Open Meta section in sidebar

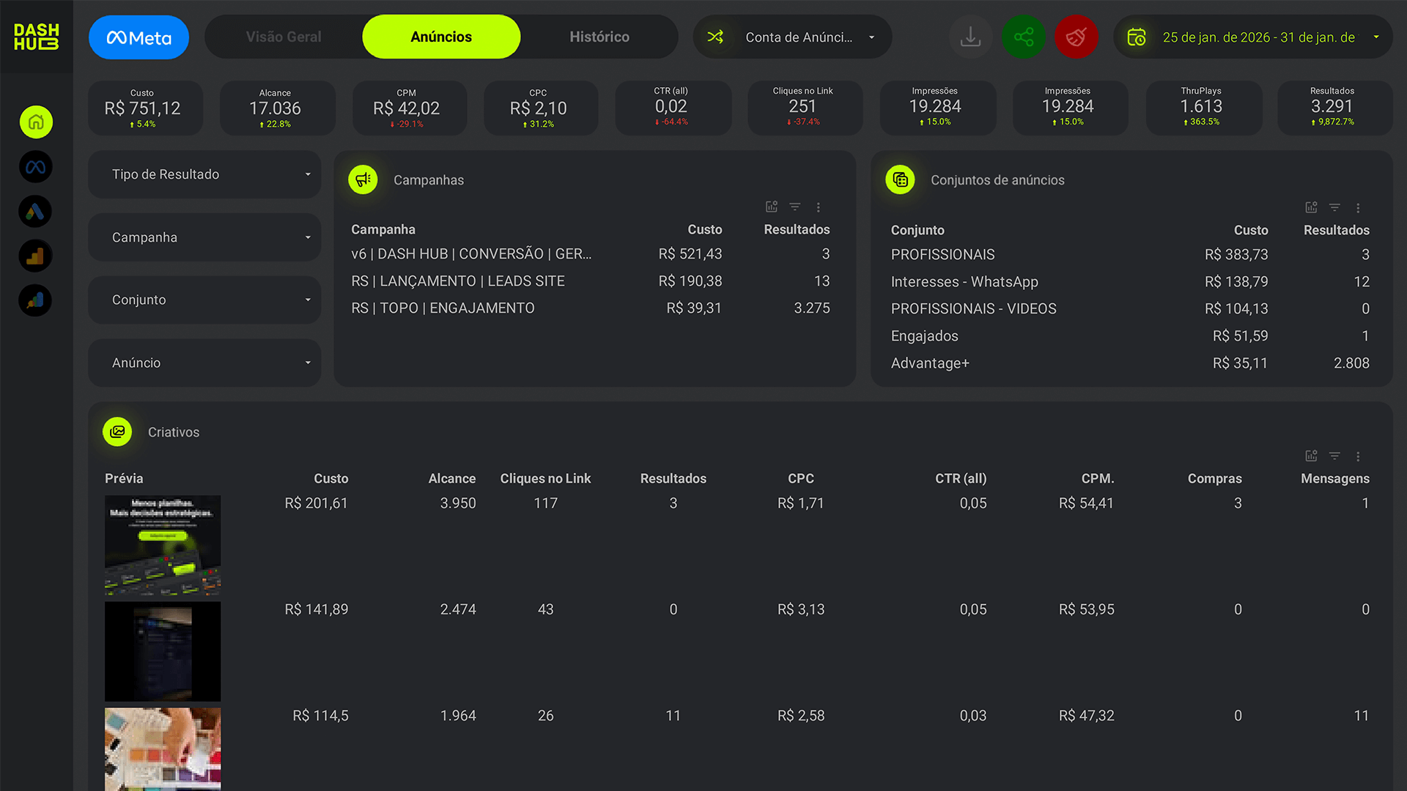pos(35,167)
